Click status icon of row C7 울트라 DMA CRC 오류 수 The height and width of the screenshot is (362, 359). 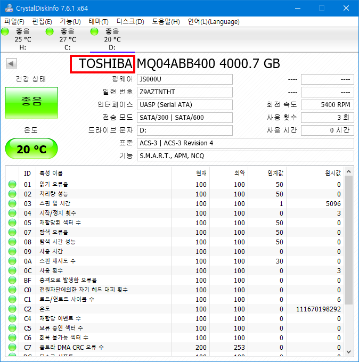coord(12,347)
